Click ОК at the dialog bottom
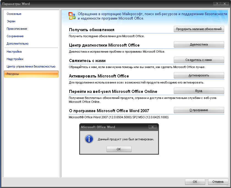 [x=195, y=182]
